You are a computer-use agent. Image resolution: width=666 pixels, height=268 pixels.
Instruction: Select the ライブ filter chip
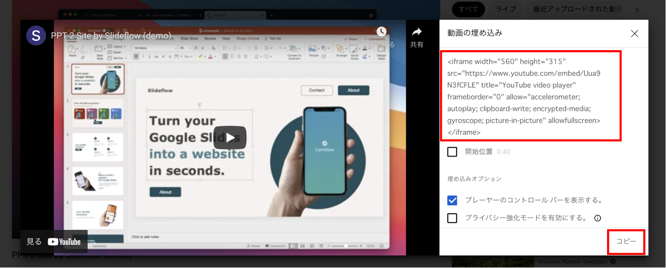pos(505,9)
